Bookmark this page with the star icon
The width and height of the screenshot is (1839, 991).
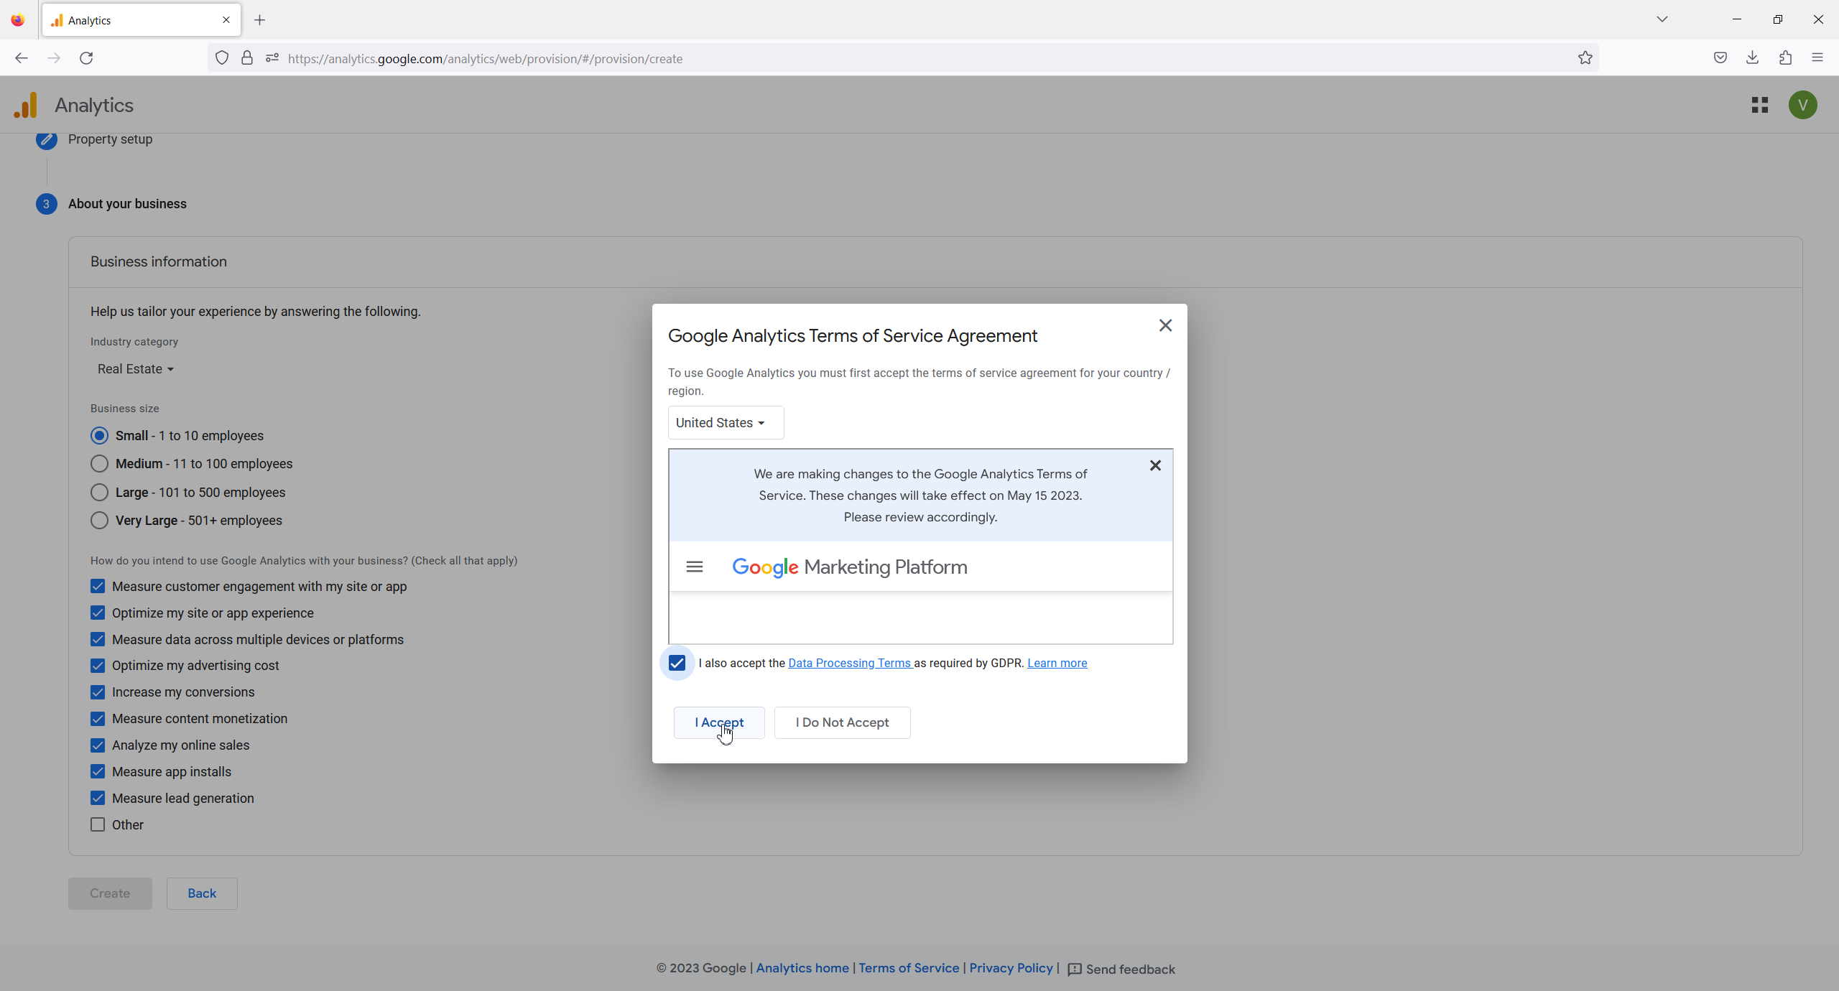click(x=1585, y=58)
